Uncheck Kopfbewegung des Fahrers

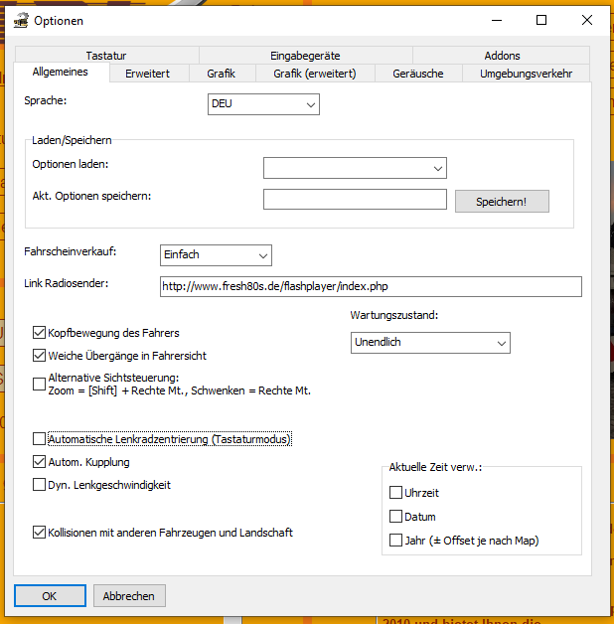40,333
